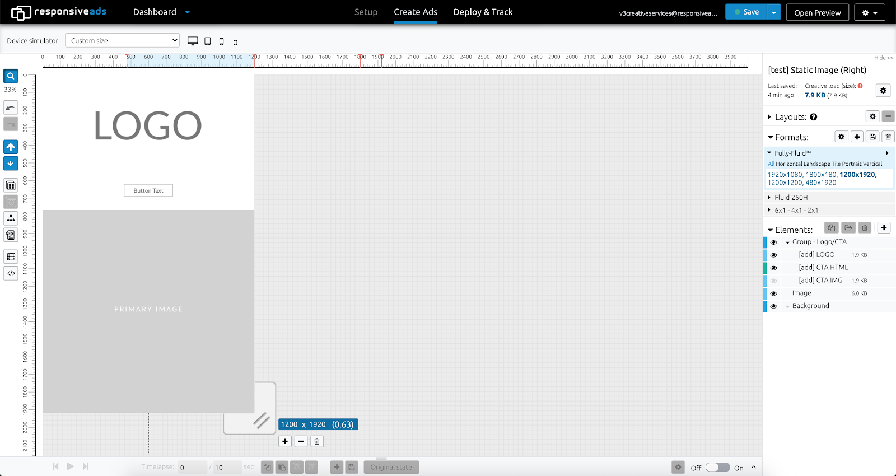The image size is (896, 476).
Task: Click the timeline save state icon
Action: [352, 467]
